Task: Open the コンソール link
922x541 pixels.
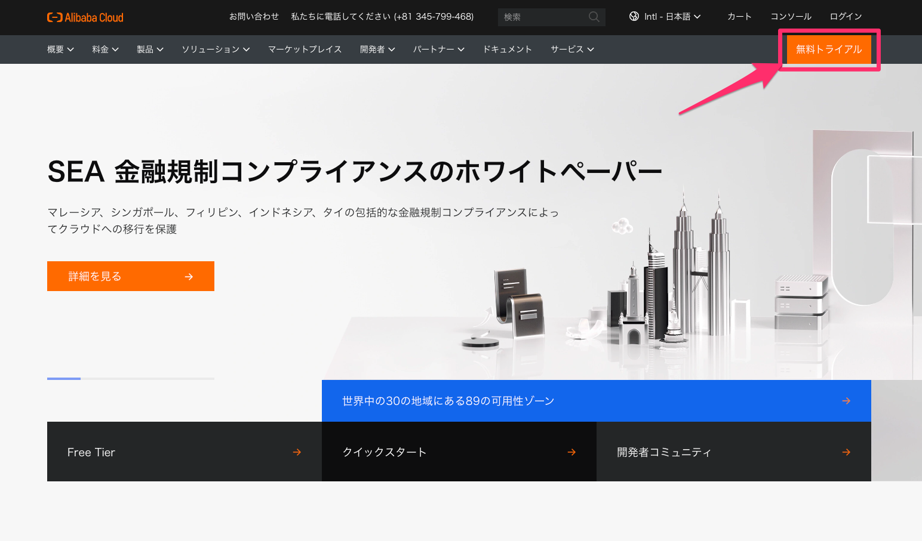Action: 791,17
